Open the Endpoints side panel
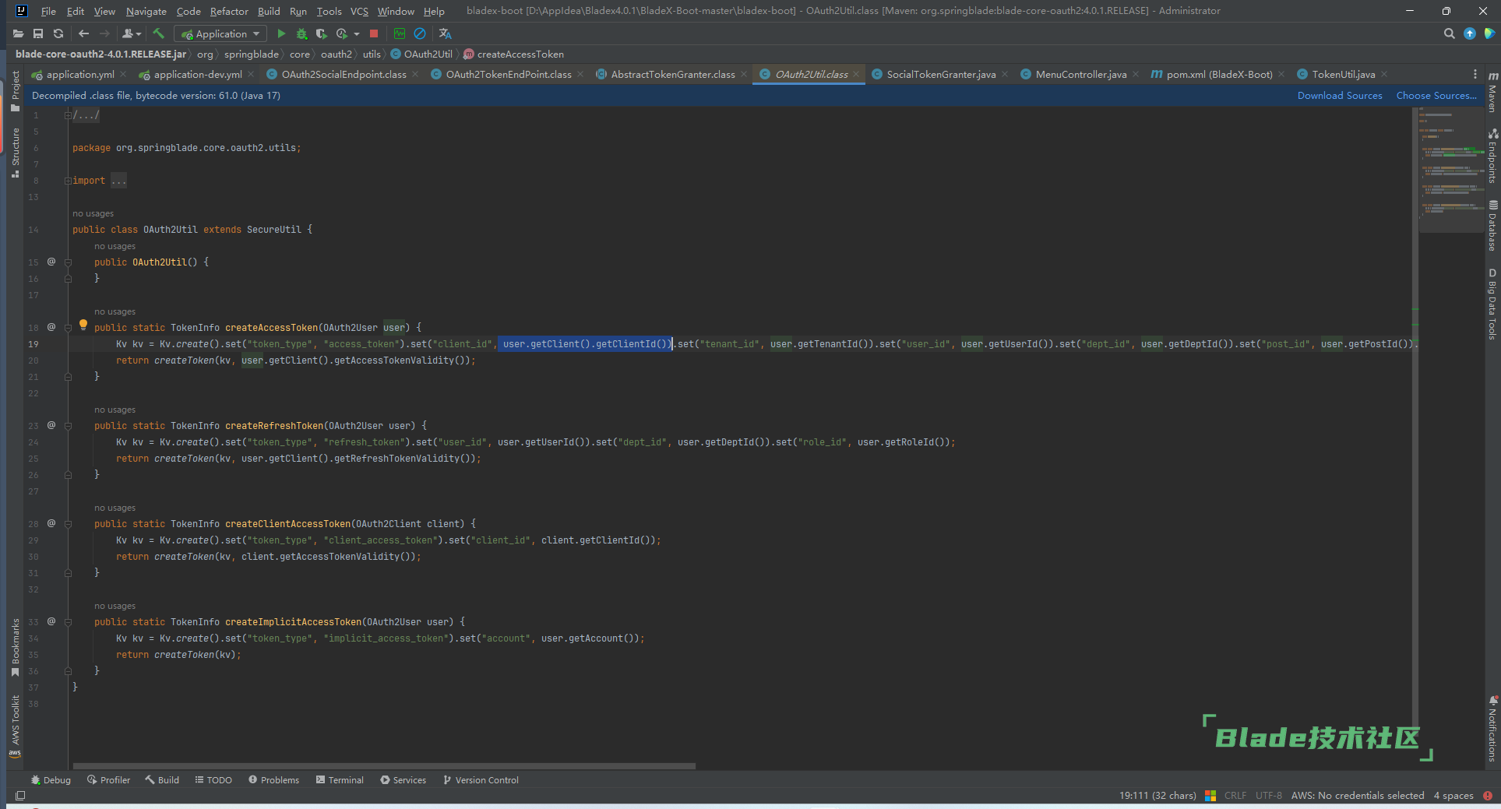Viewport: 1501px width, 809px height. point(1492,156)
